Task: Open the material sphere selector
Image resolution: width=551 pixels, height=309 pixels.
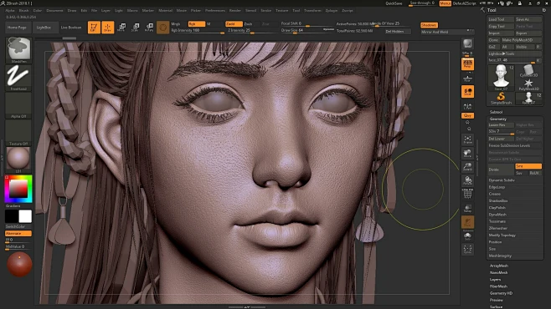Action: click(x=18, y=160)
